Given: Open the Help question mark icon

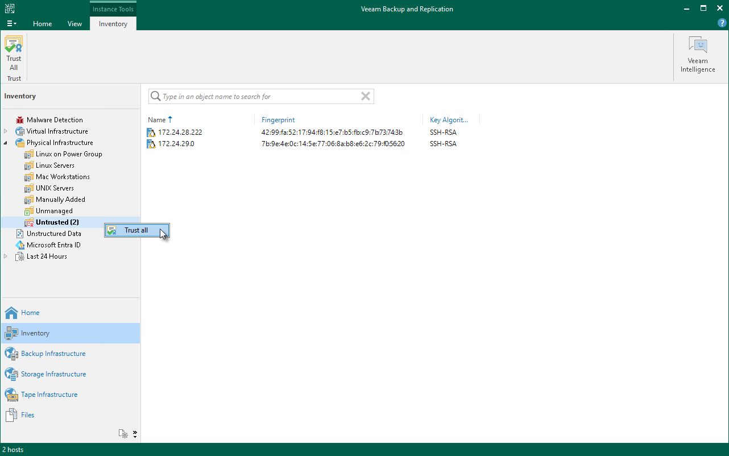Looking at the screenshot, I should (722, 23).
